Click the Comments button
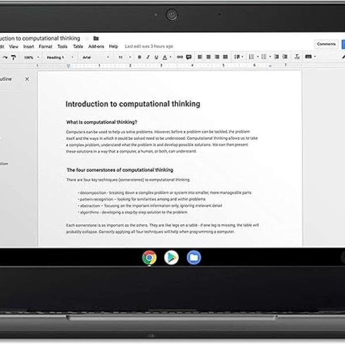 (326, 44)
